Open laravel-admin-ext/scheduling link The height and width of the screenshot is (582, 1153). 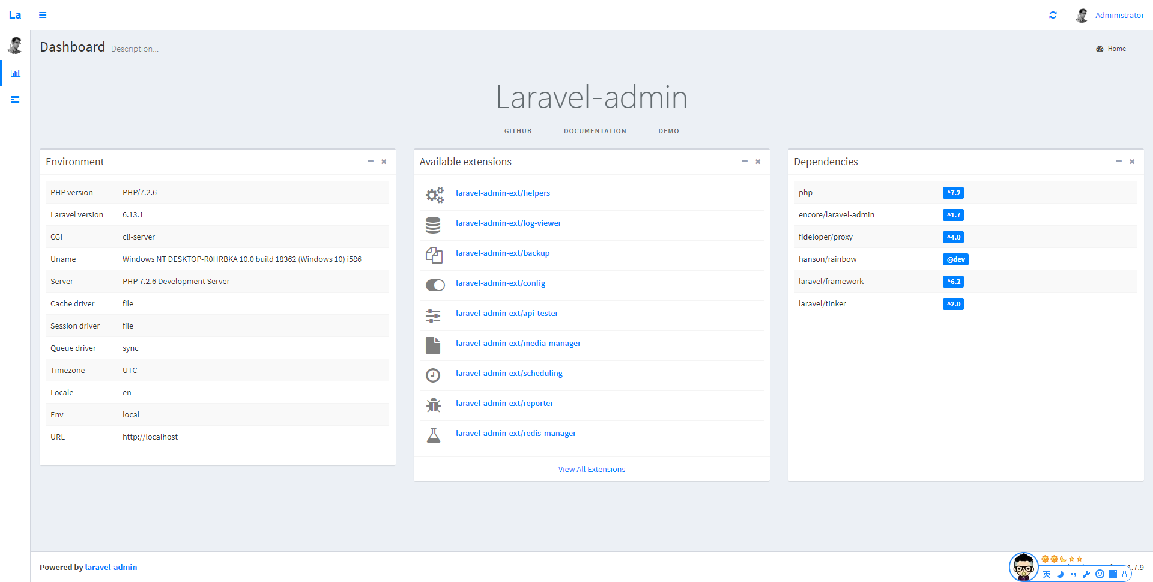[x=509, y=373]
